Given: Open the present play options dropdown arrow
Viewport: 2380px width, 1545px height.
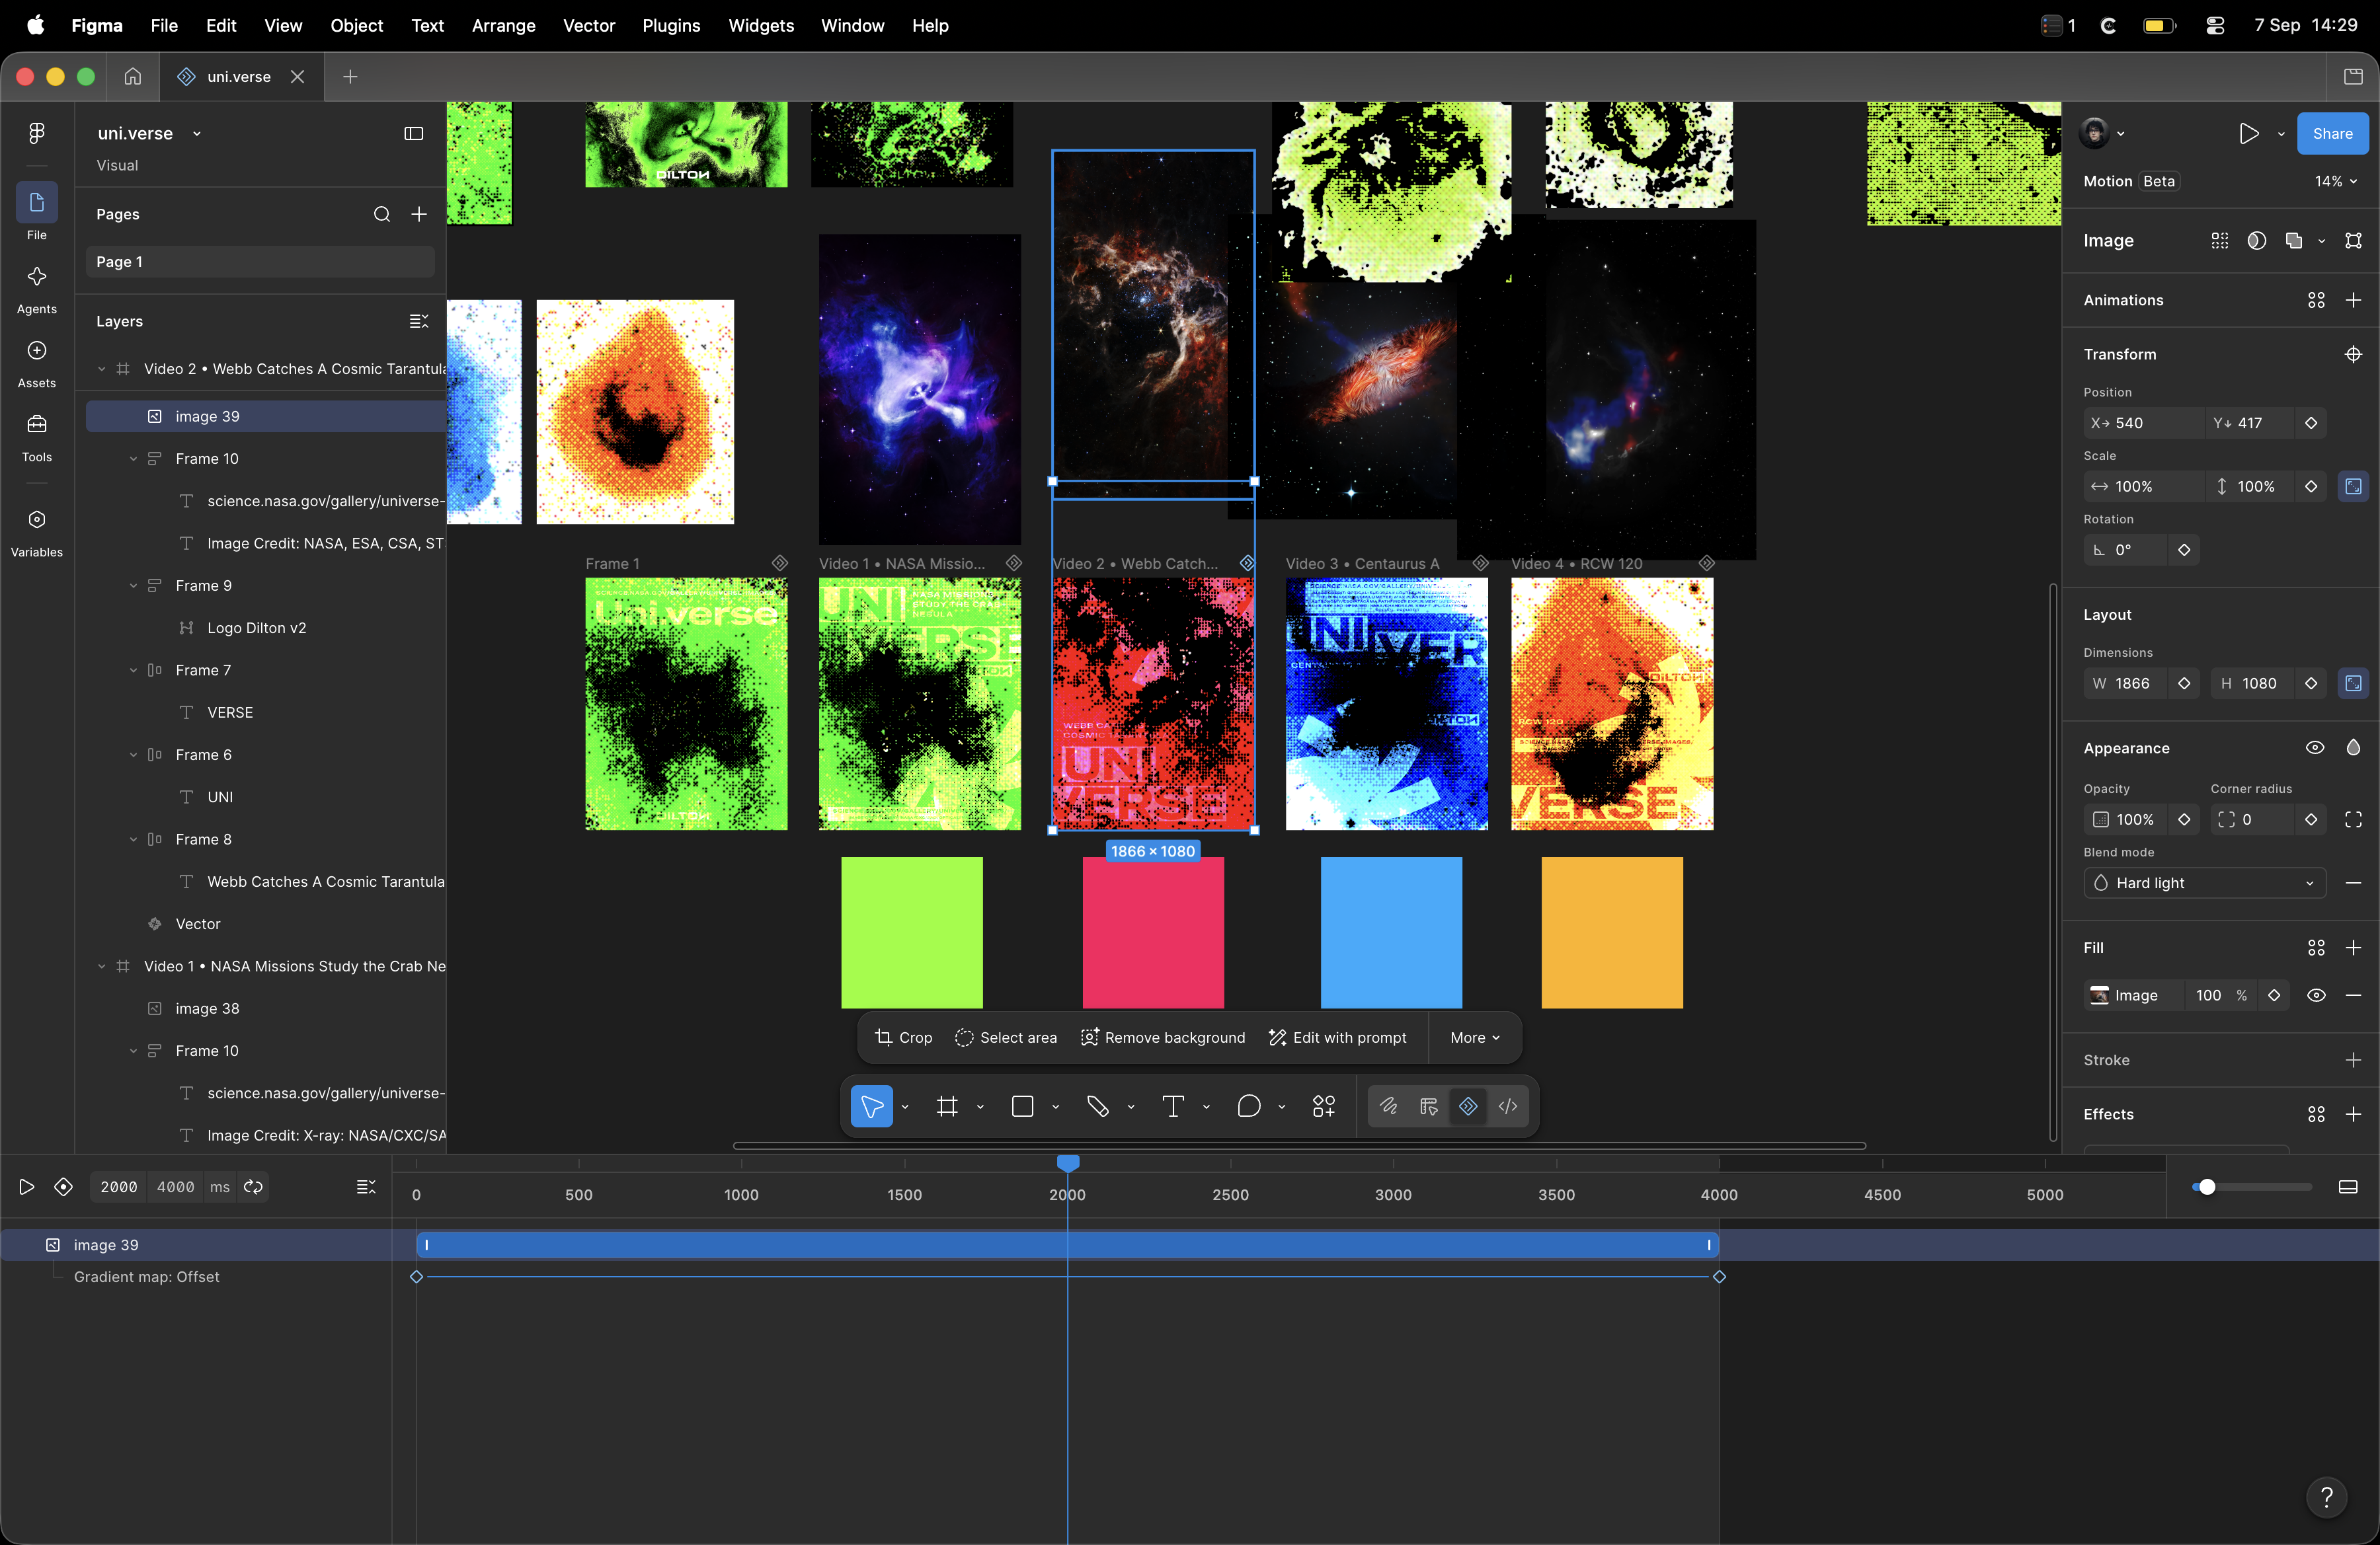Looking at the screenshot, I should 2281,134.
